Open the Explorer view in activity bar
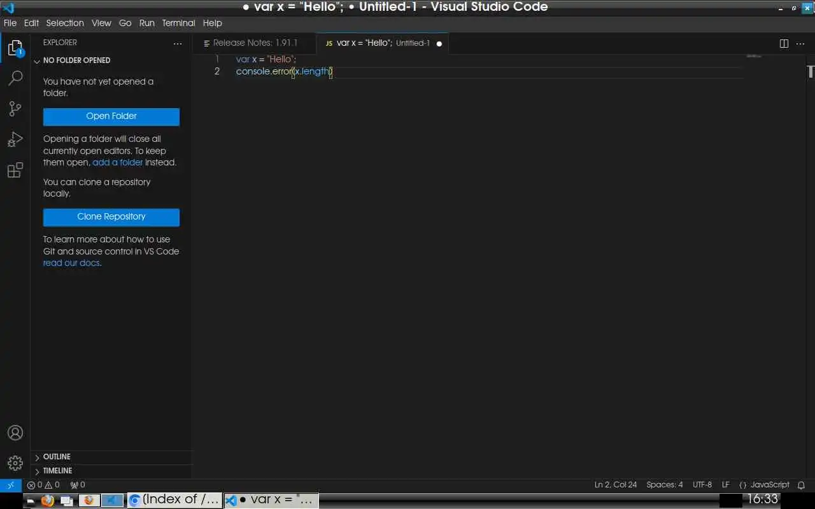The image size is (815, 509). click(15, 48)
